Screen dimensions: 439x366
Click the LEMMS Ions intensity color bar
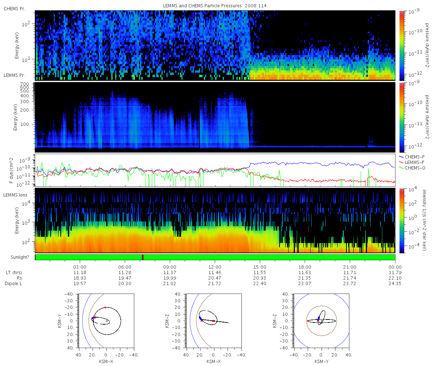pyautogui.click(x=401, y=220)
